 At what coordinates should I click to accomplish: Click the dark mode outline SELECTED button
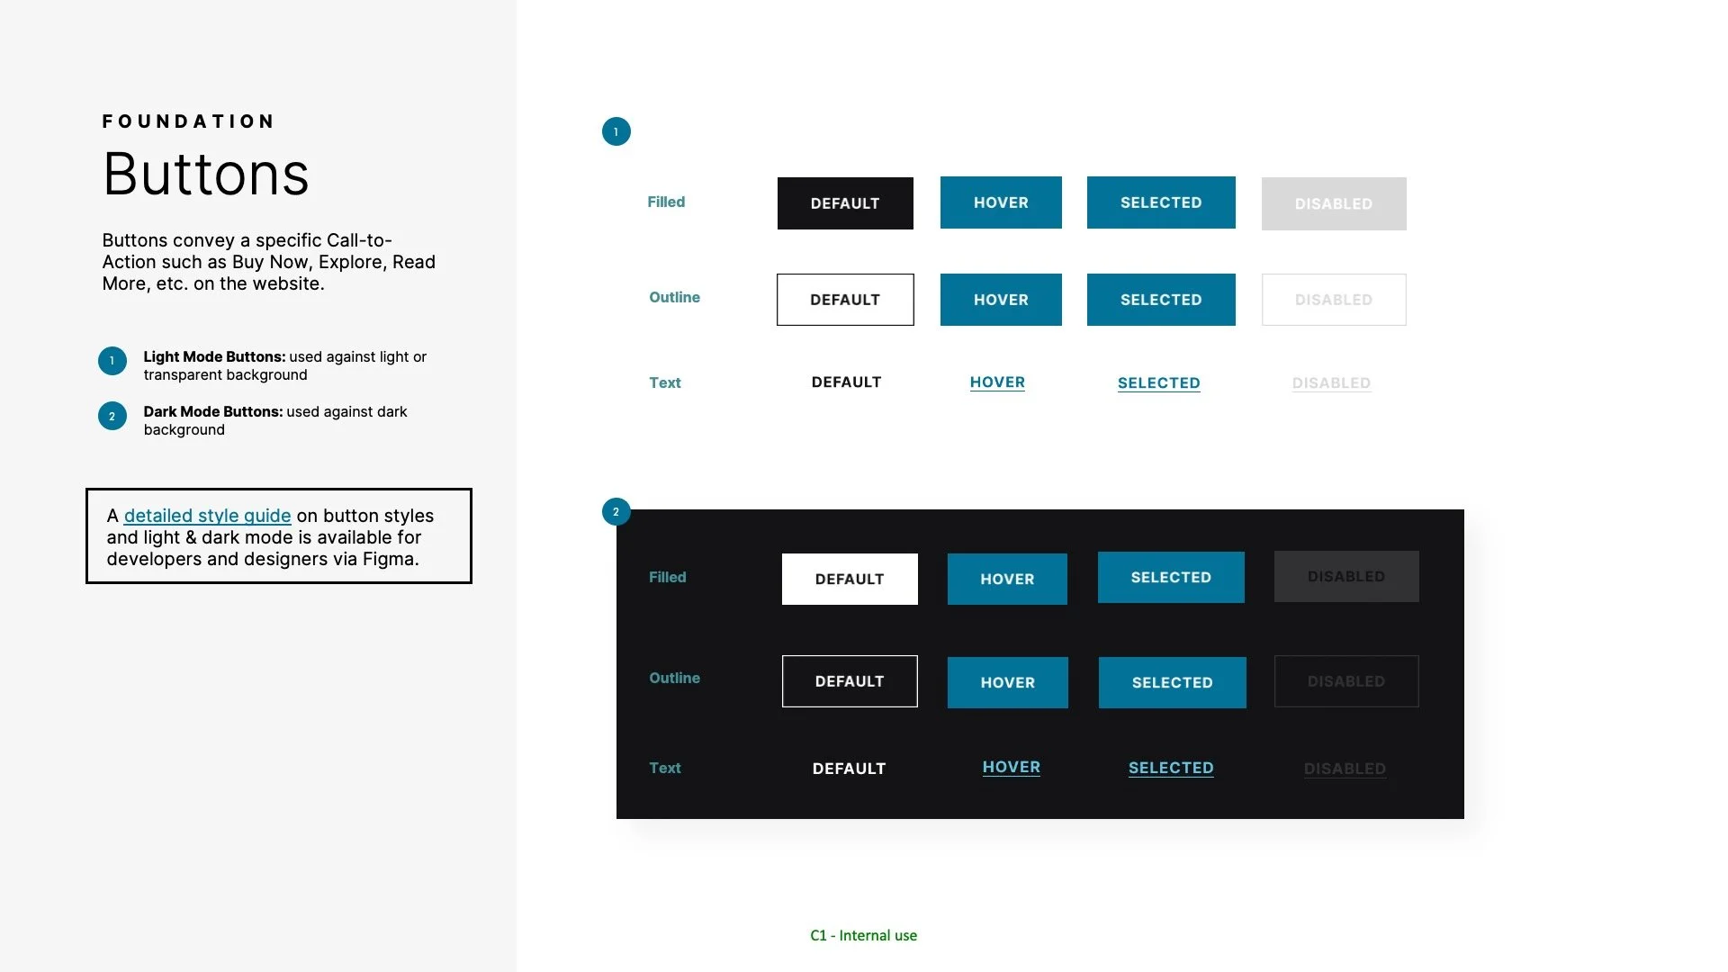[1172, 682]
